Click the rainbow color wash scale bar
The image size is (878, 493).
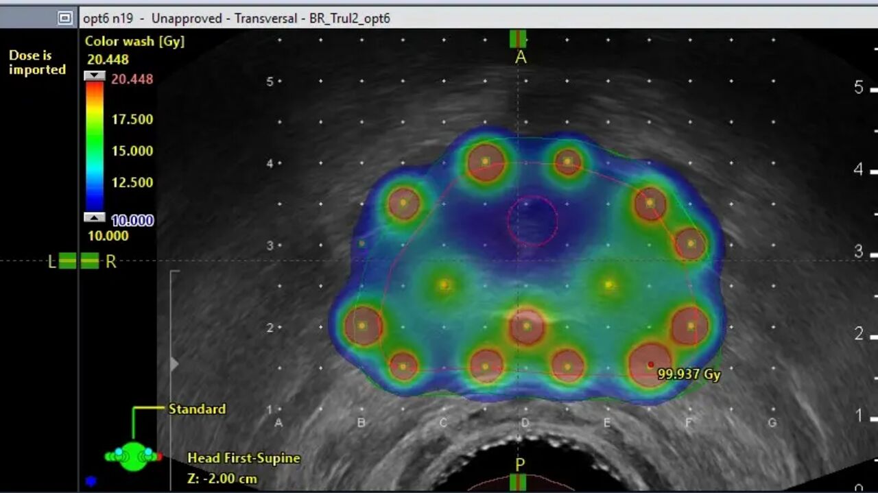click(94, 146)
